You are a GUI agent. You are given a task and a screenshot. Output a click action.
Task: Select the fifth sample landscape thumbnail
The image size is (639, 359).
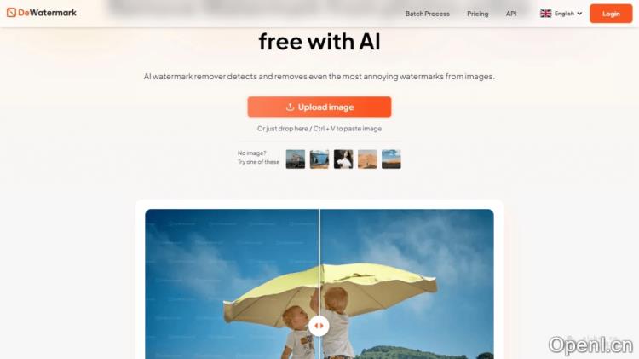click(x=391, y=159)
